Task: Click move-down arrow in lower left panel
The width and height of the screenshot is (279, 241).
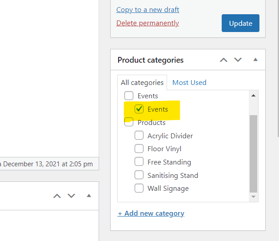Action: (x=71, y=196)
